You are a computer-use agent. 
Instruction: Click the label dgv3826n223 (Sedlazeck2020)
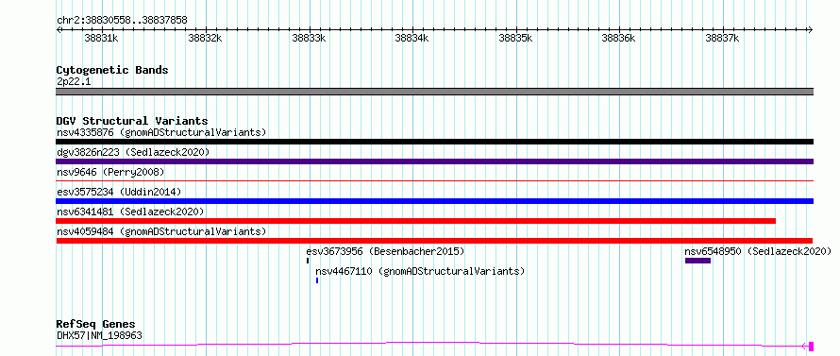point(133,152)
